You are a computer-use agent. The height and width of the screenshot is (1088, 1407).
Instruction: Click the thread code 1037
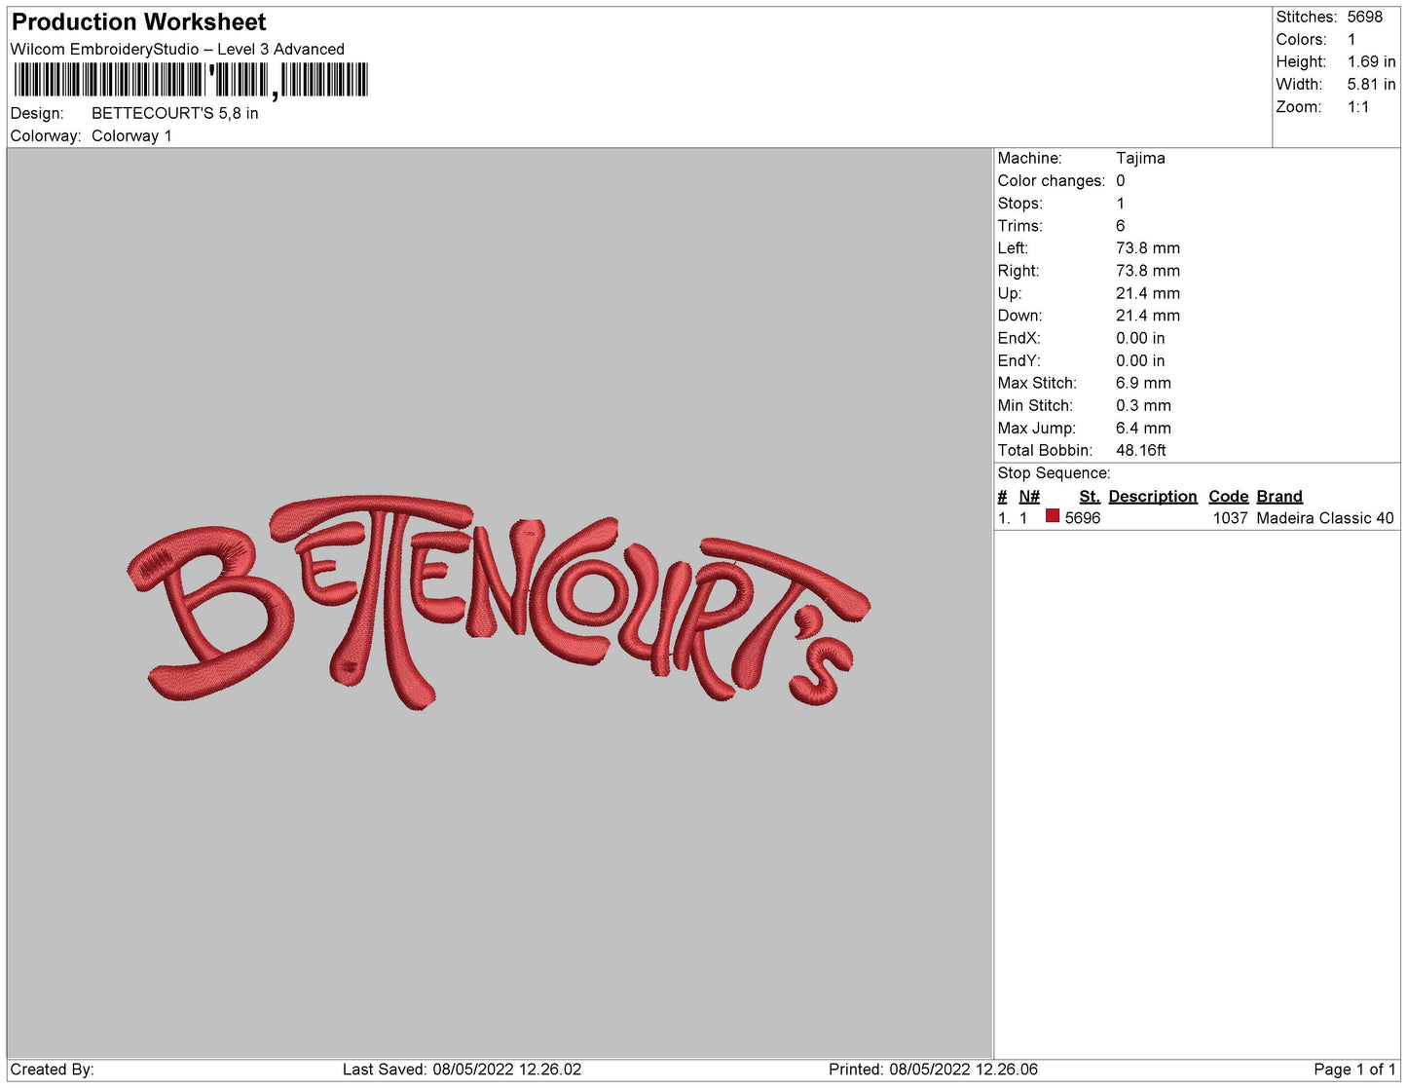point(1230,518)
